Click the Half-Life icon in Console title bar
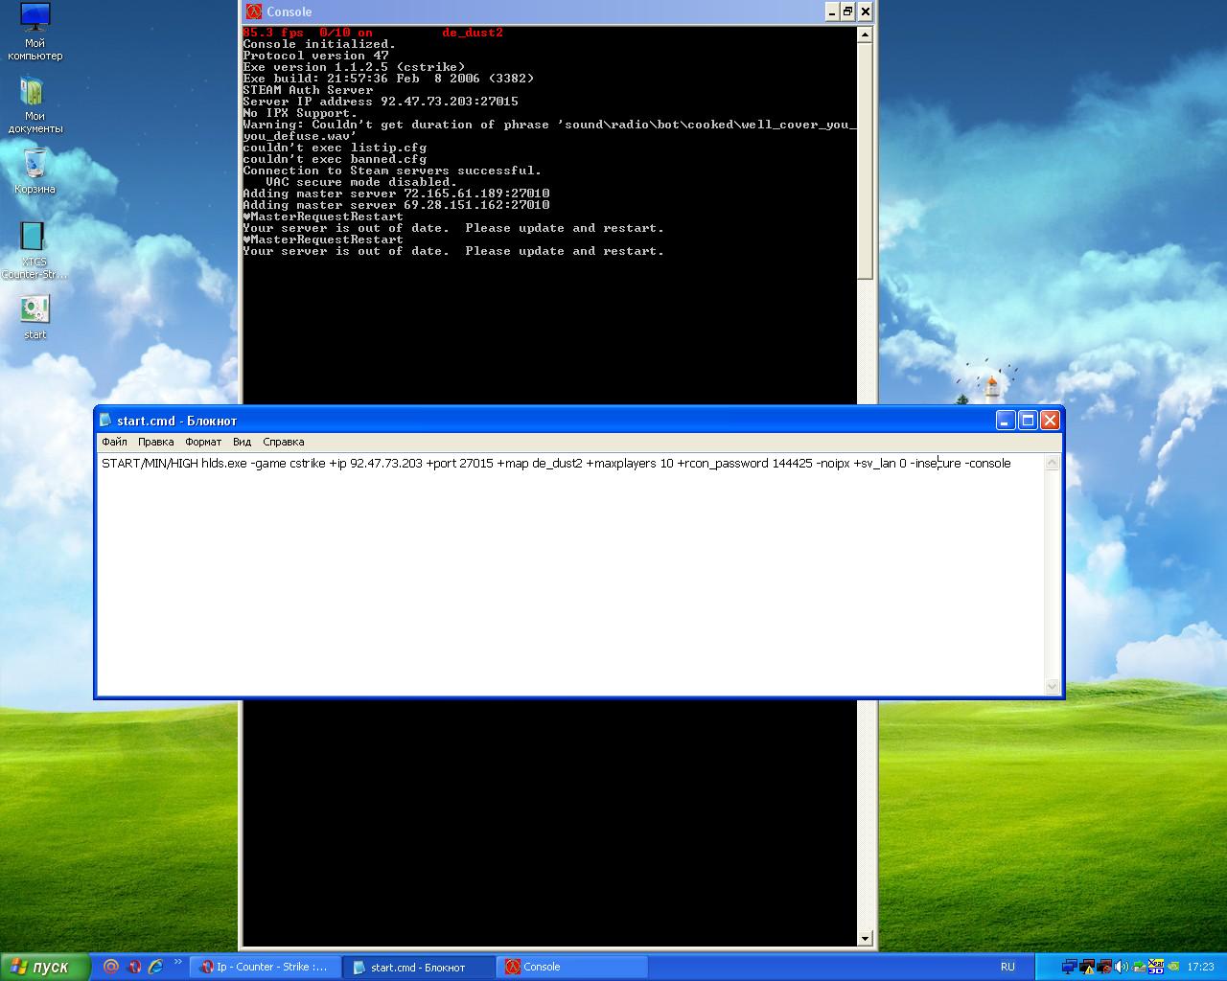Image resolution: width=1227 pixels, height=981 pixels. (253, 11)
